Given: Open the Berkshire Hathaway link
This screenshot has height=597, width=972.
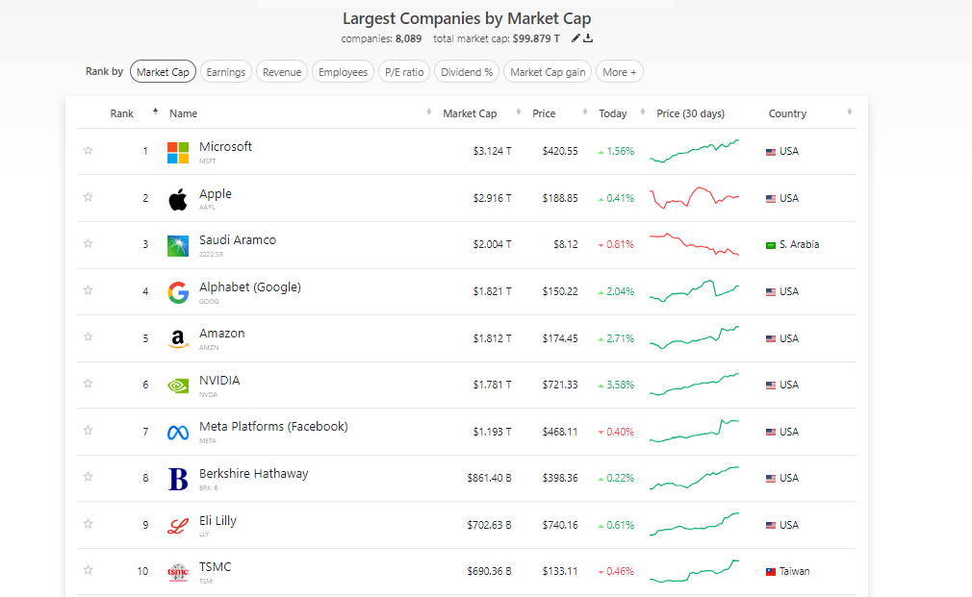Looking at the screenshot, I should [253, 474].
